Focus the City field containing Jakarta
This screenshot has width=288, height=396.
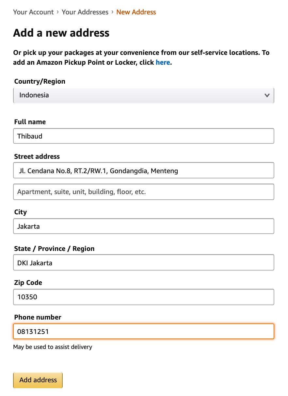(x=144, y=226)
